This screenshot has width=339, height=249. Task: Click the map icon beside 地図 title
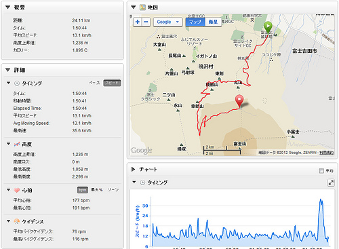(142, 7)
